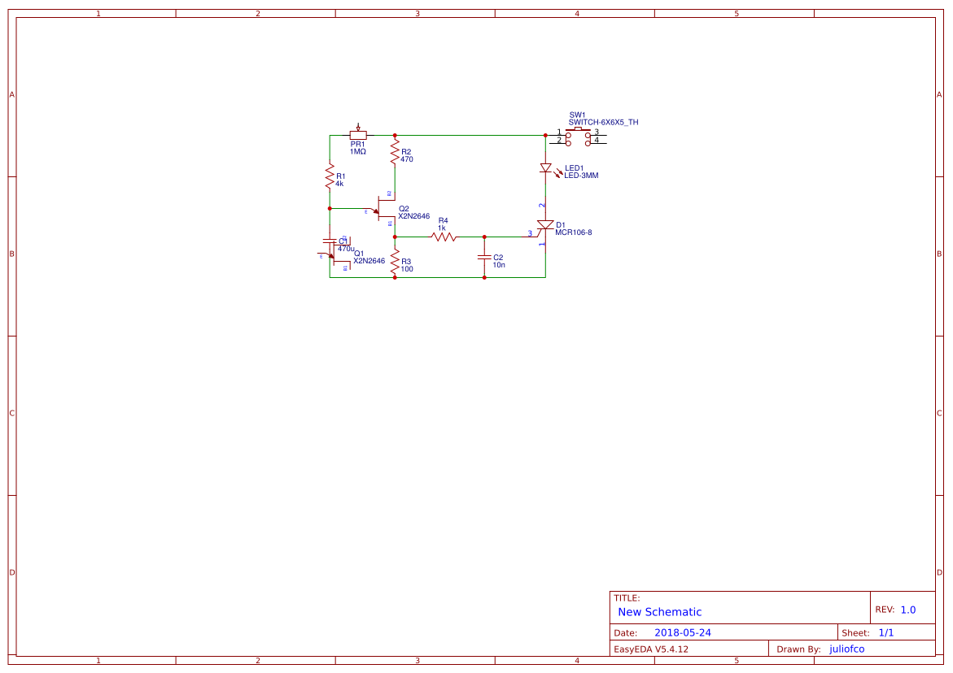This screenshot has height=673, width=953.
Task: Select the C1 470u capacitor symbol
Action: click(x=330, y=241)
